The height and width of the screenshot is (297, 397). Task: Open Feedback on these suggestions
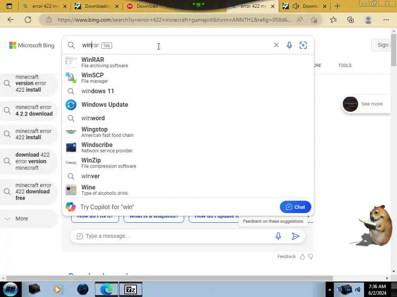(273, 221)
